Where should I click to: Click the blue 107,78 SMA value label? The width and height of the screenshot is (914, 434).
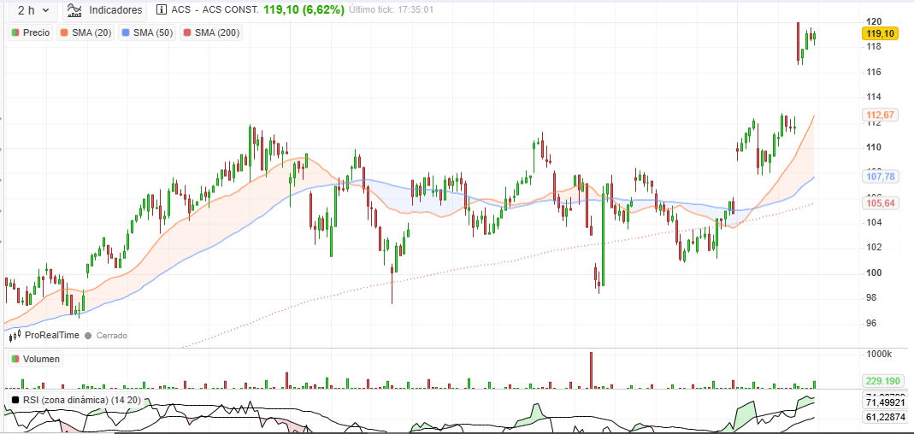880,177
